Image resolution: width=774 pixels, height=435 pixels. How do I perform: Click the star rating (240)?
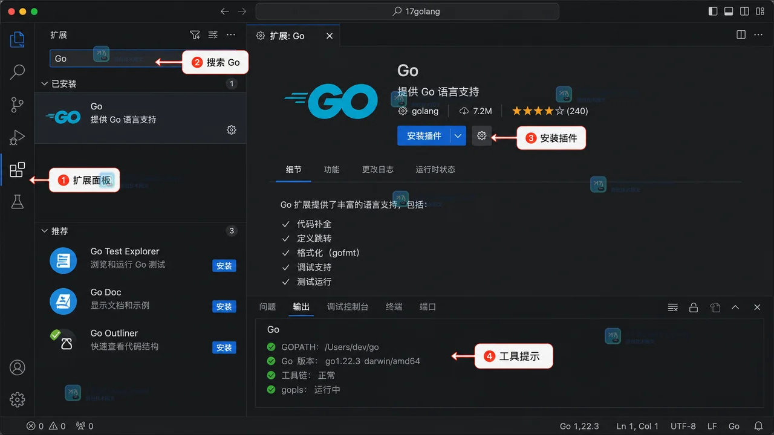550,111
